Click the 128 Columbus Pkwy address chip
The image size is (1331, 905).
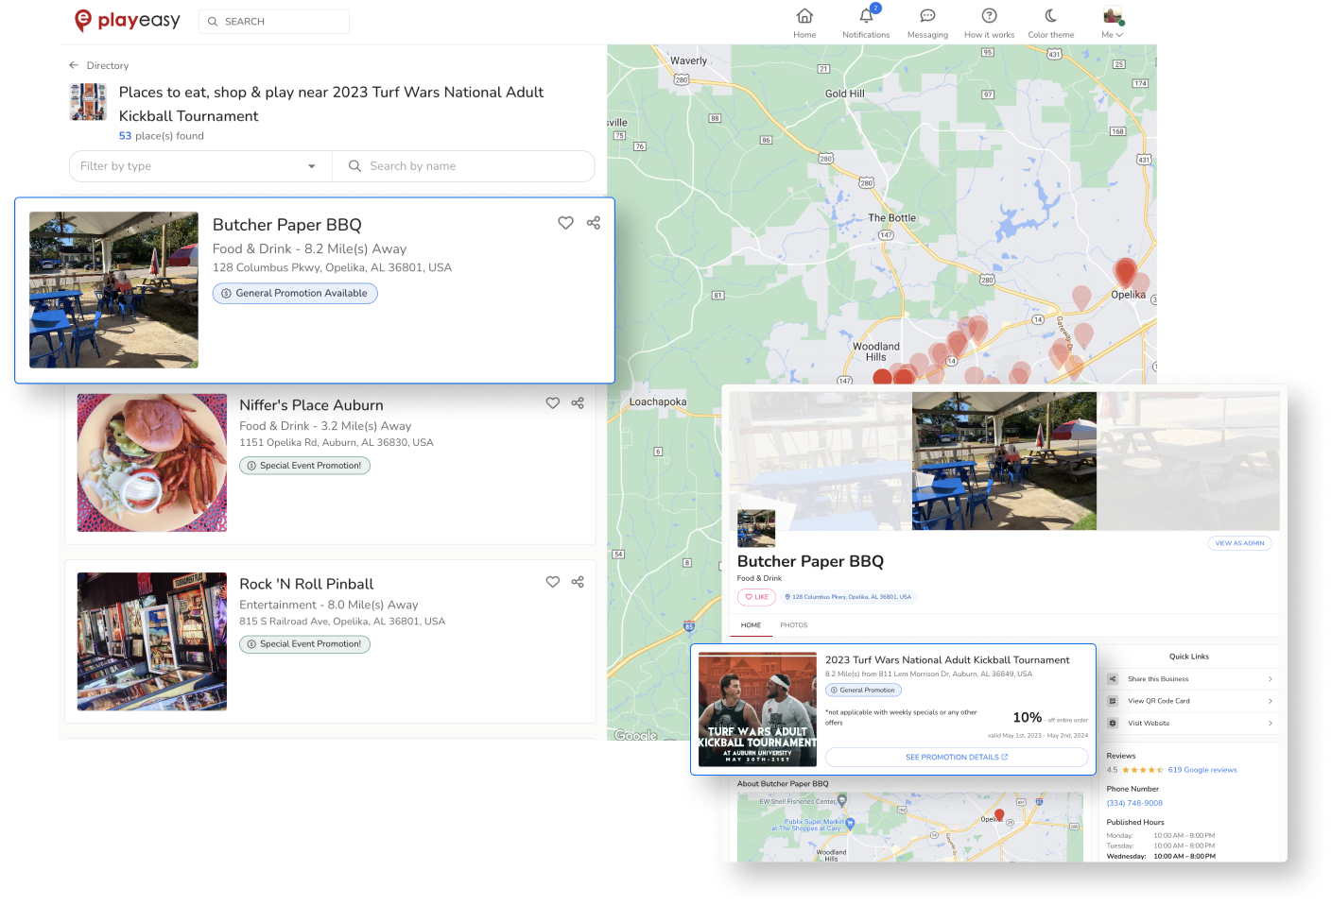(848, 597)
